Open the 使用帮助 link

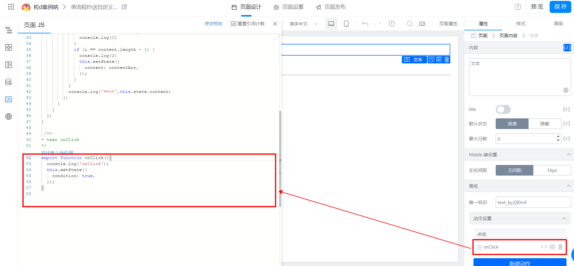pos(213,24)
